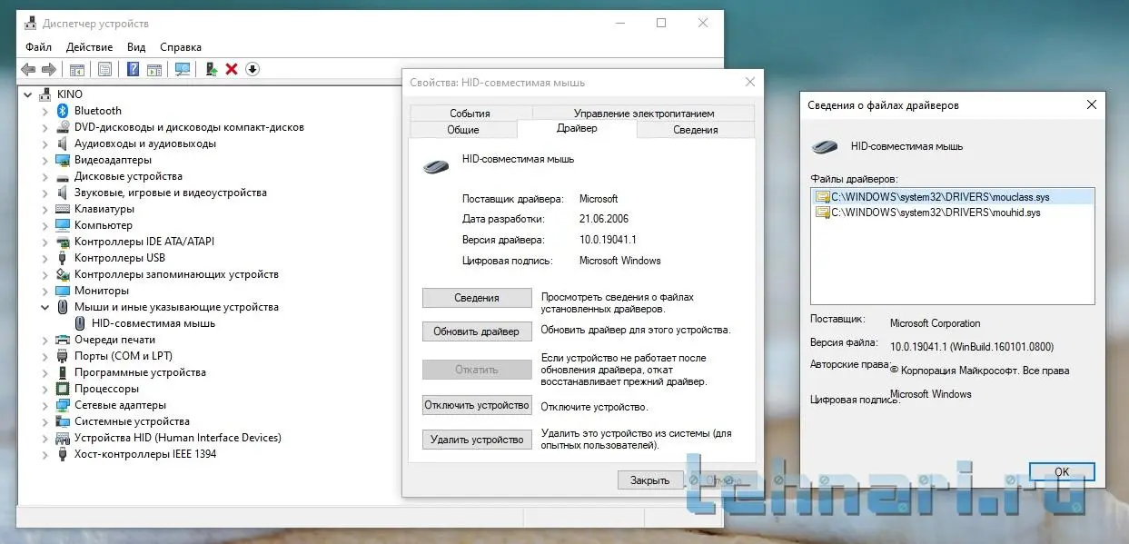
Task: Toggle the action pane show/hide toolbar icon
Action: (x=154, y=69)
